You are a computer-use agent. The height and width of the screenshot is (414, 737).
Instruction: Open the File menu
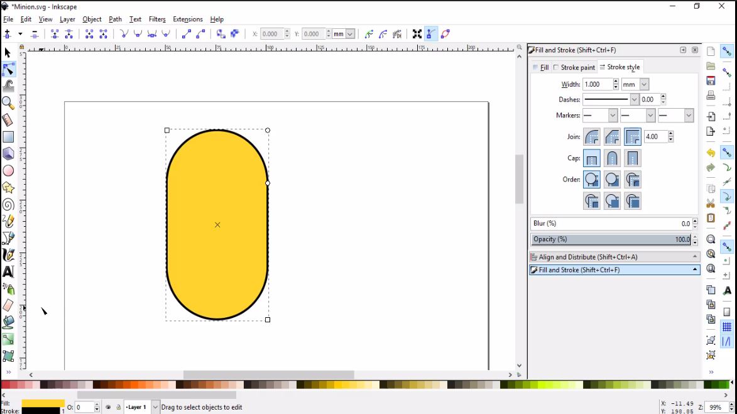click(x=8, y=19)
